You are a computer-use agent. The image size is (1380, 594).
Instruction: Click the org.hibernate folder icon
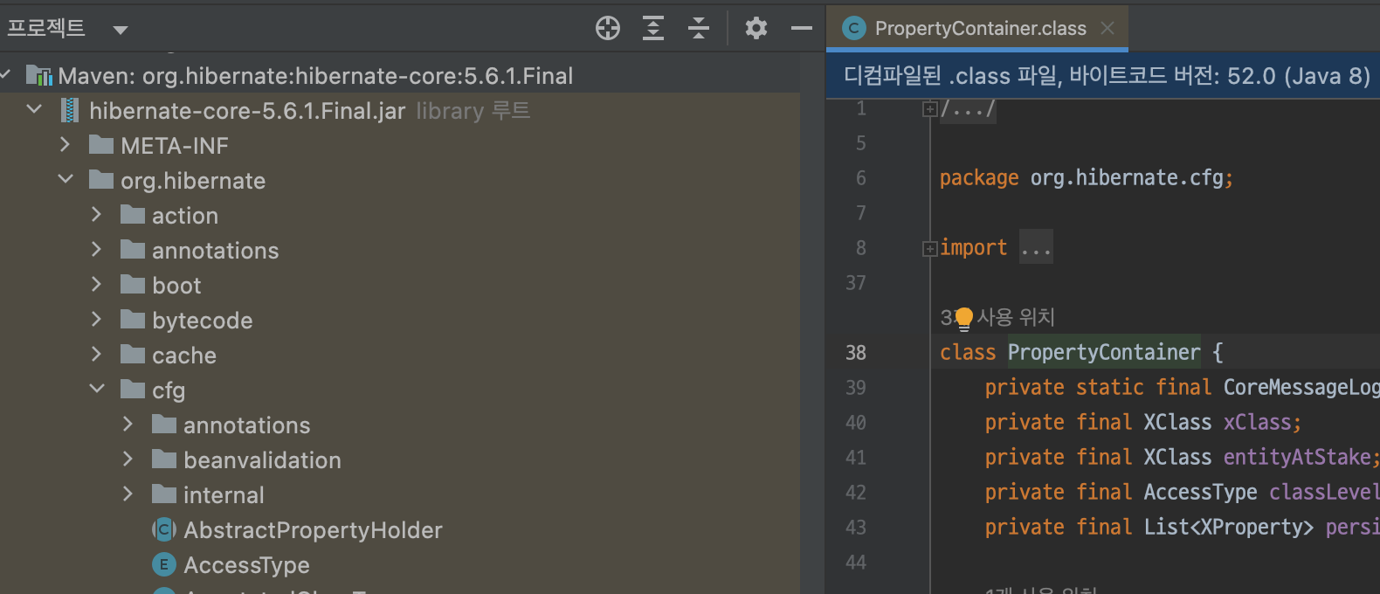[101, 180]
